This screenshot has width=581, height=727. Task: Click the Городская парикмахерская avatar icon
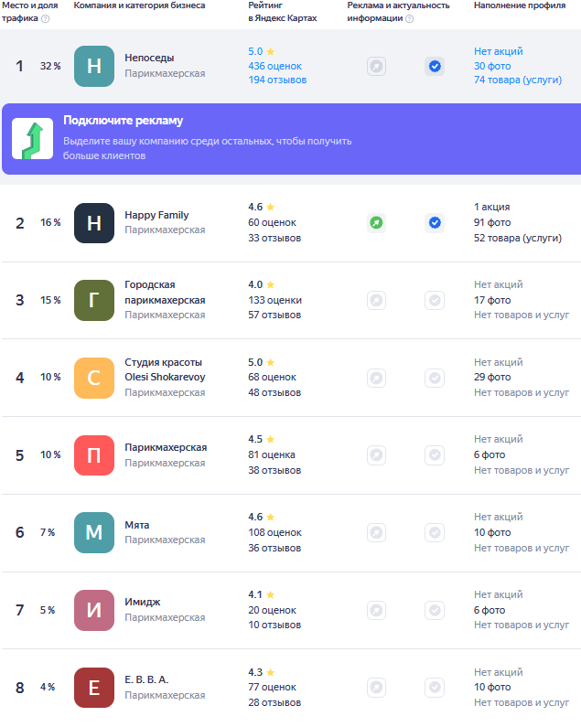coord(94,301)
